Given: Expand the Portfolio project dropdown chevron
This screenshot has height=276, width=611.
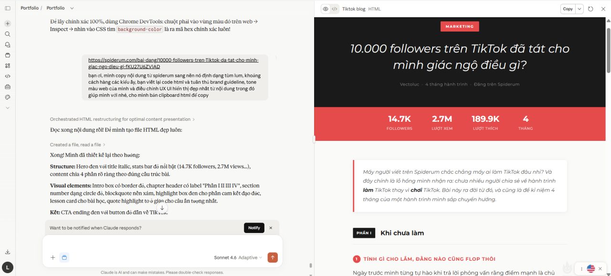Looking at the screenshot, I should point(72,8).
